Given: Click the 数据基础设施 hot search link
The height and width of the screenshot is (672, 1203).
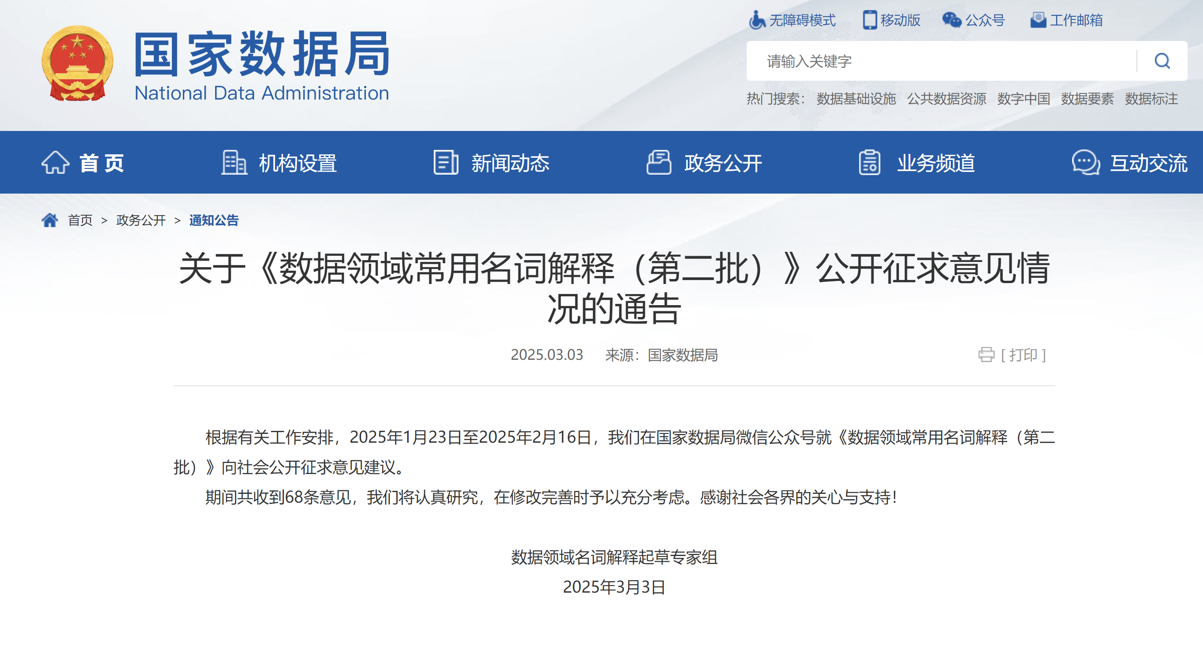Looking at the screenshot, I should tap(856, 98).
